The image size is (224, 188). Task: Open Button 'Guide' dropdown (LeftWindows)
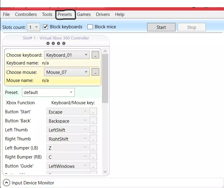68,166
